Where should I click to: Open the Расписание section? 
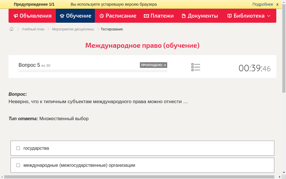coord(118,16)
